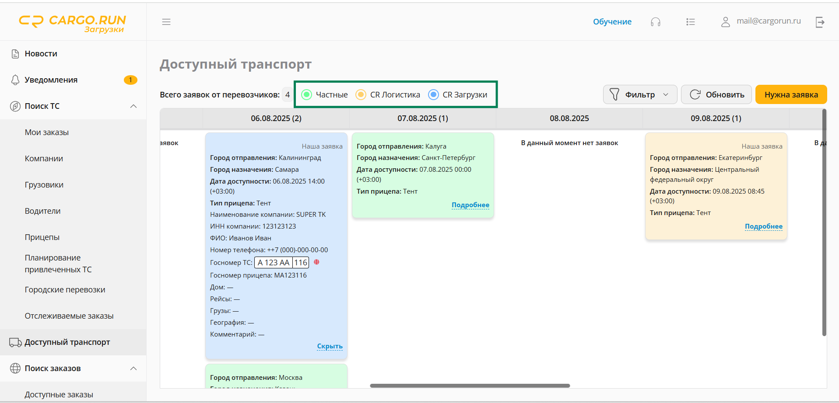Screen dimensions: 839x403
Task: Click Подробнее on the Калуга card
Action: [x=470, y=205]
